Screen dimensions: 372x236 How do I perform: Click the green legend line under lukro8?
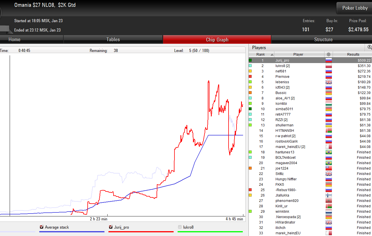click(210, 232)
